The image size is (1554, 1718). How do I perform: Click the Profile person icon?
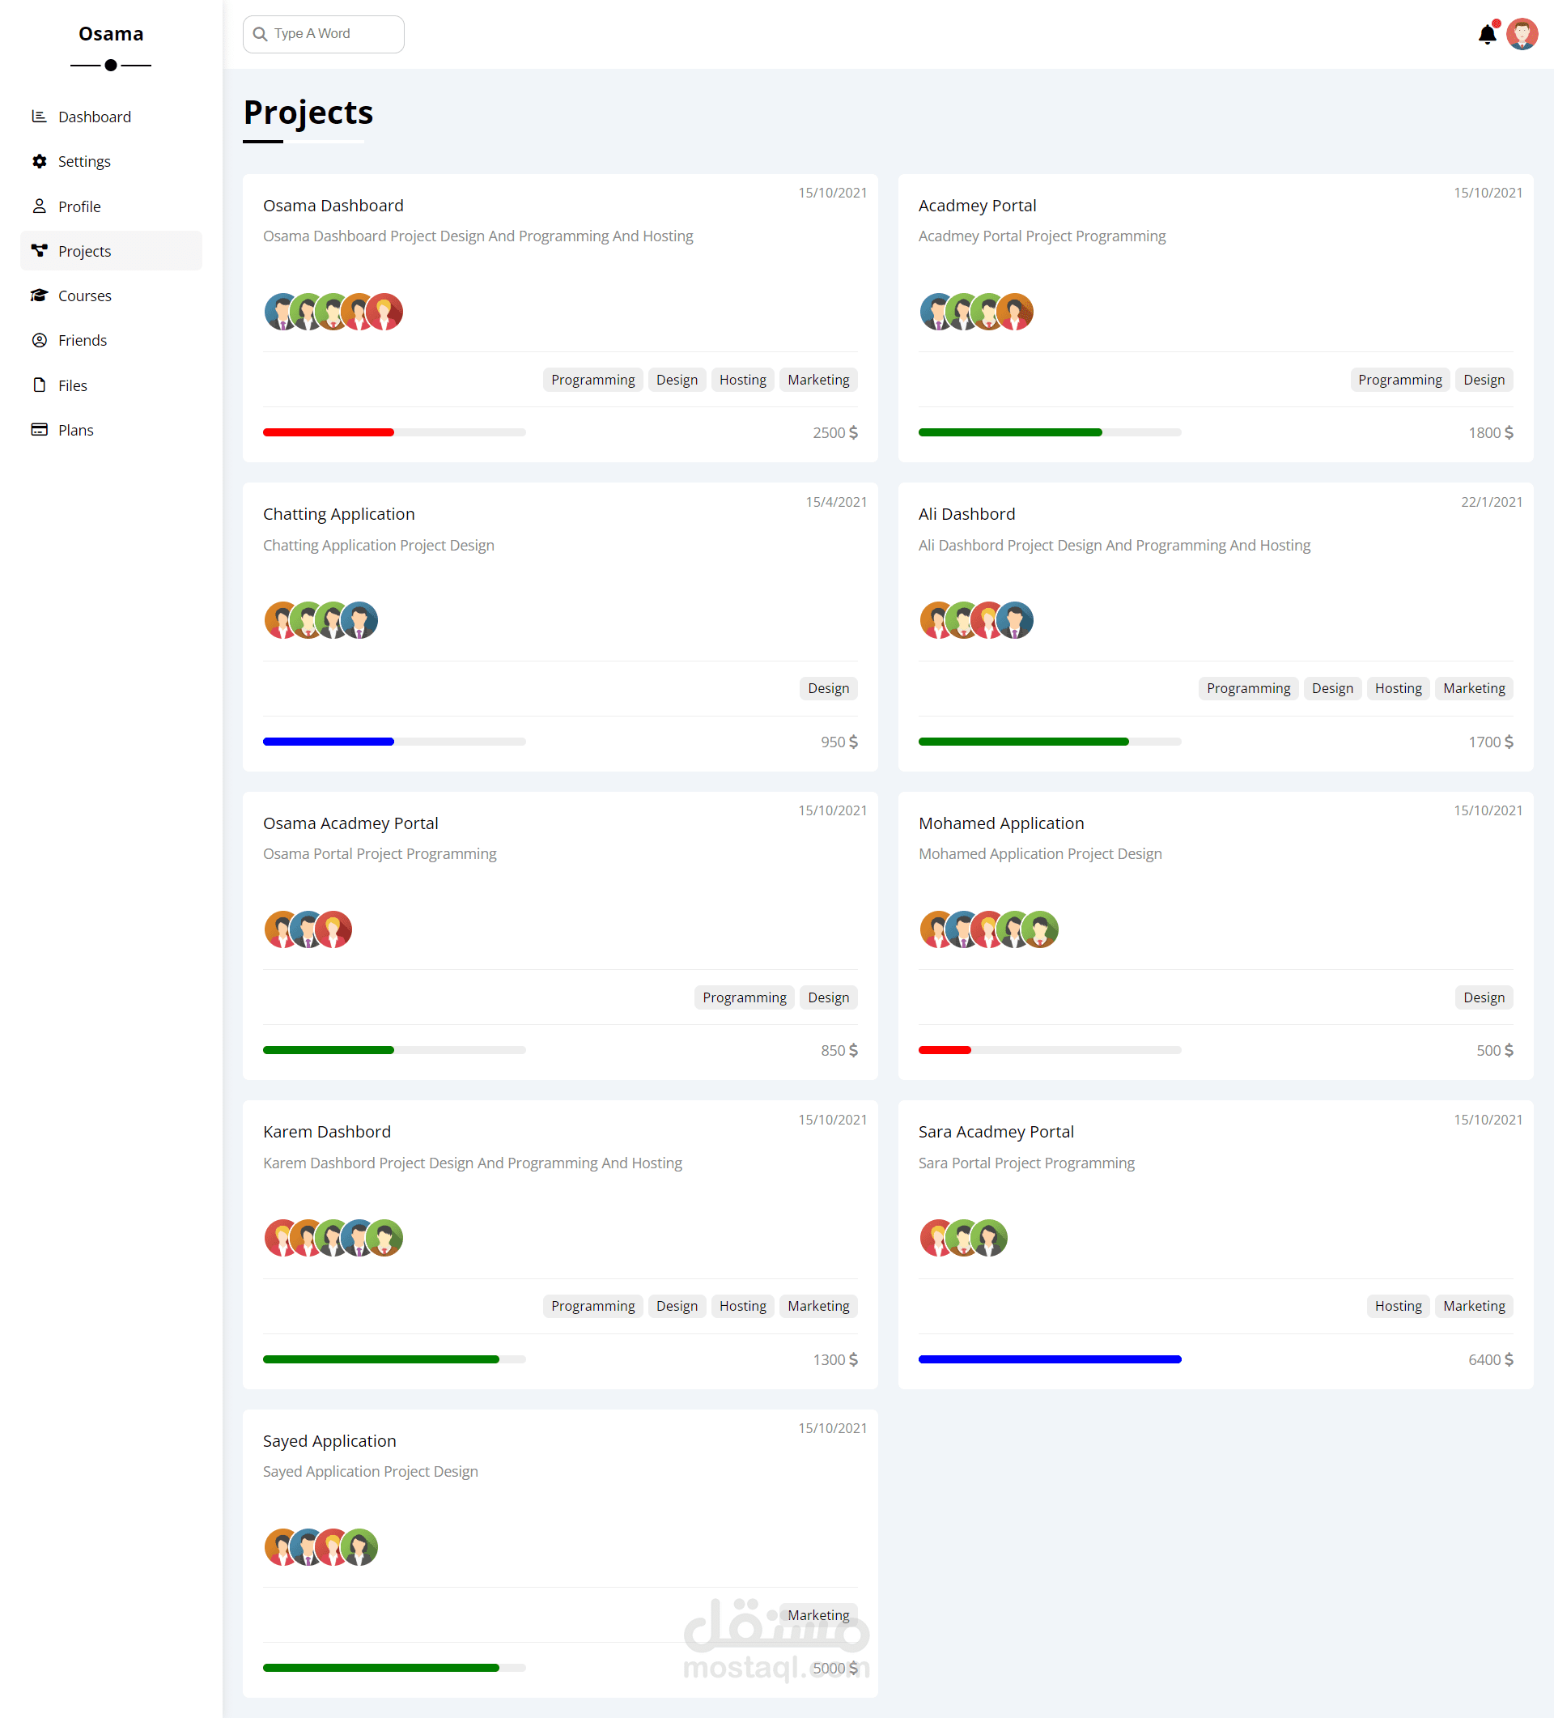pyautogui.click(x=39, y=206)
